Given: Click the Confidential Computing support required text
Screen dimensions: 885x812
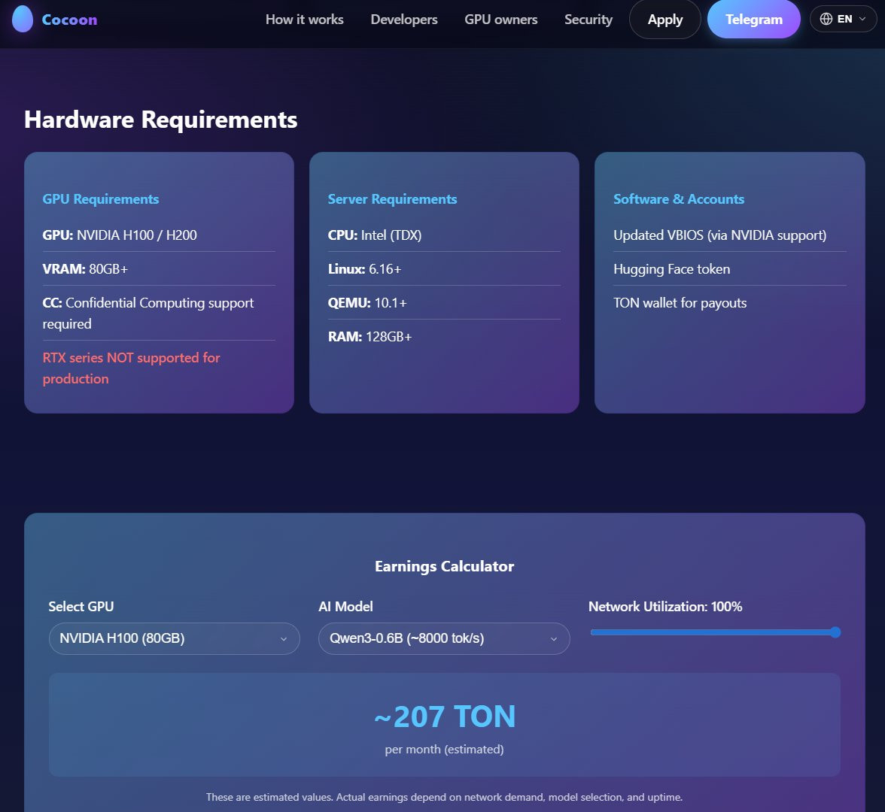Looking at the screenshot, I should tap(147, 313).
